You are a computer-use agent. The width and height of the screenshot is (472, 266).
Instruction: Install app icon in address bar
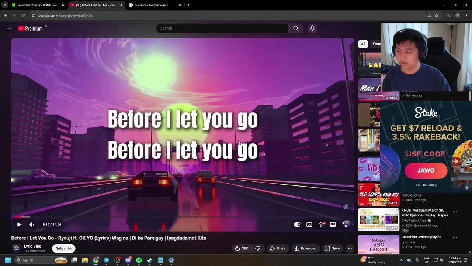click(x=428, y=16)
